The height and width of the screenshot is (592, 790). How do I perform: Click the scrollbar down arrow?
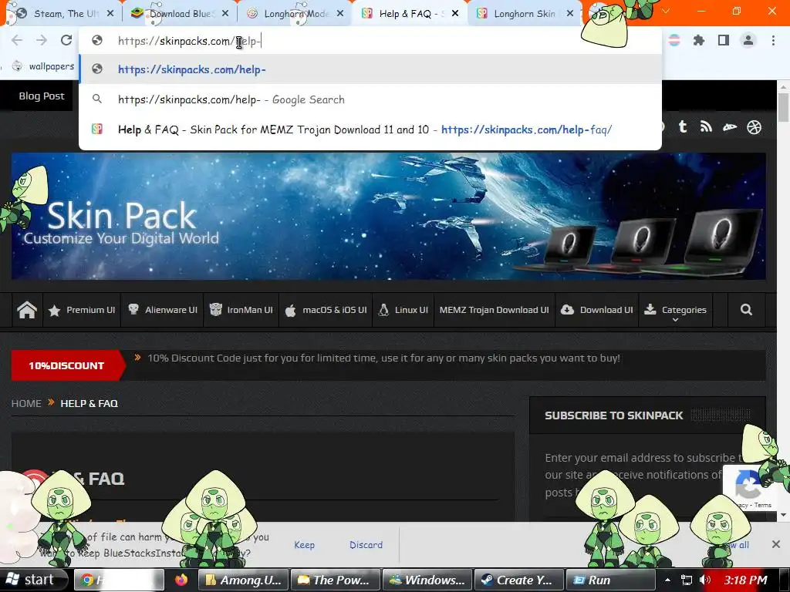[783, 515]
